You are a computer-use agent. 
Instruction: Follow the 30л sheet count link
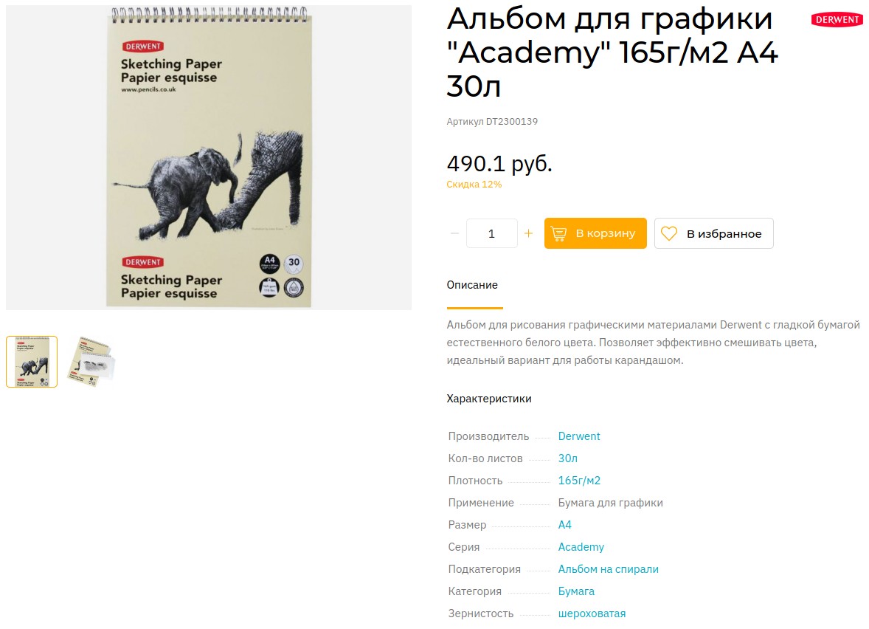[567, 458]
